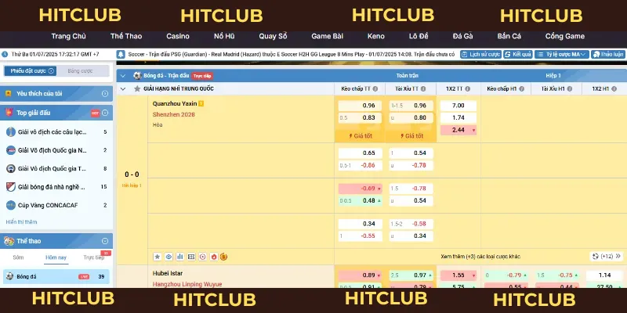Screen dimensions: 627x313
Task: Collapse the Thể thao sidebar panel
Action: coord(105,241)
